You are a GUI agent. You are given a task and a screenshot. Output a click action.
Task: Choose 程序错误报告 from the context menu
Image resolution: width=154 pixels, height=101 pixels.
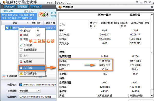point(32,73)
